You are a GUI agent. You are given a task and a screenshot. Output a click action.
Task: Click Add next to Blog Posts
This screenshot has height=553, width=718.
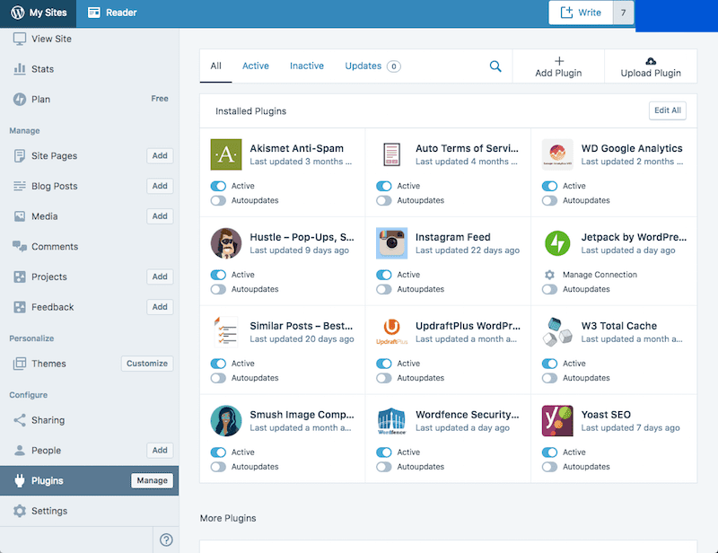point(160,186)
